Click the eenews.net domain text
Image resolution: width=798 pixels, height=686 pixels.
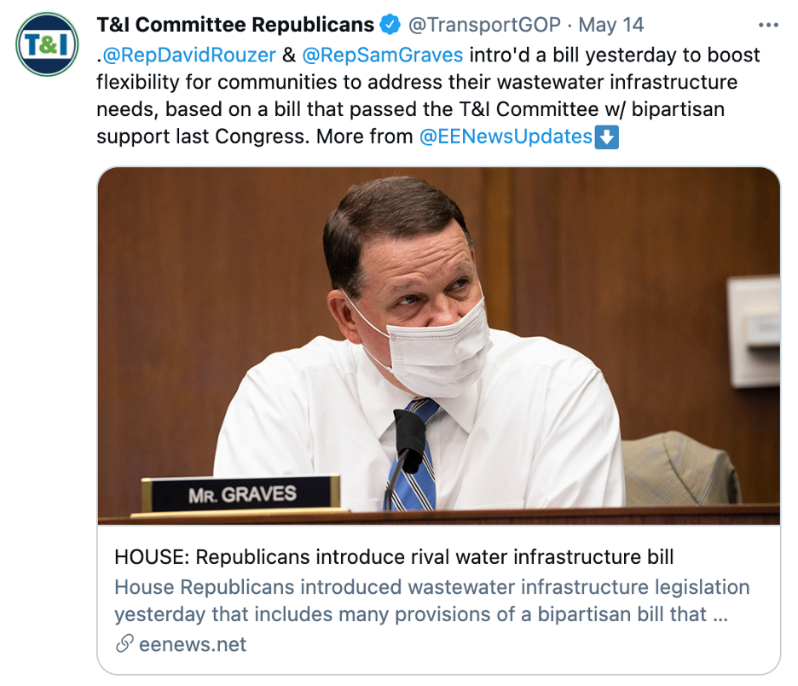(x=192, y=644)
